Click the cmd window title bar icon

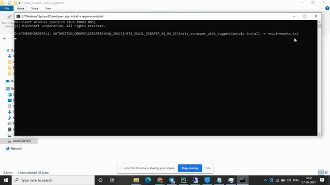tap(19, 16)
